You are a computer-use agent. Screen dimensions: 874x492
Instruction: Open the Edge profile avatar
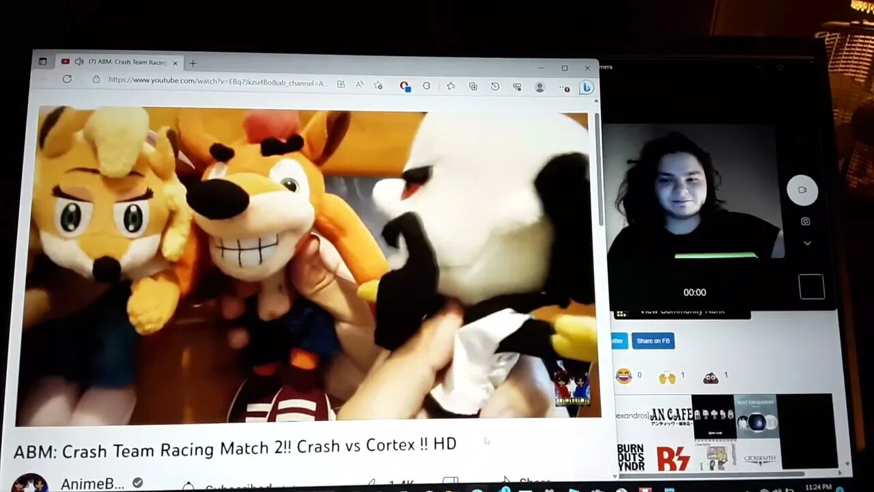[539, 87]
